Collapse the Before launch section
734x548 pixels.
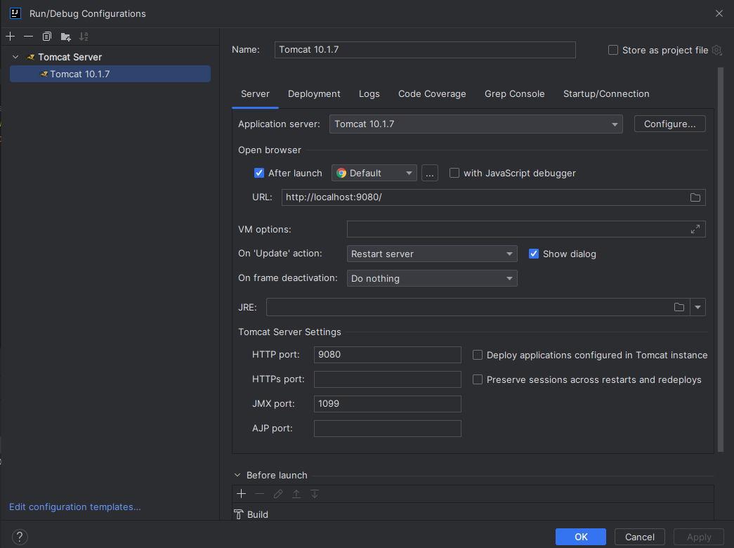click(x=237, y=475)
